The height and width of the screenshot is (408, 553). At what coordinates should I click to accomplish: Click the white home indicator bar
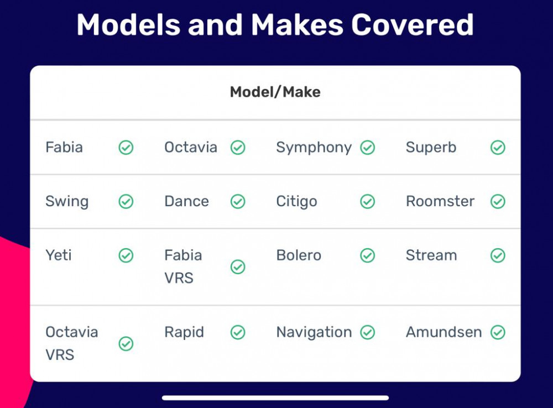tap(275, 398)
